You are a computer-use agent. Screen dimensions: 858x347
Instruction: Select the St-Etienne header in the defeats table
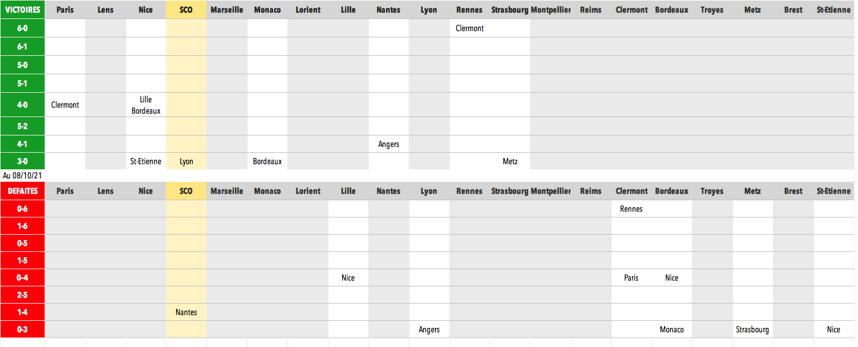pyautogui.click(x=834, y=191)
